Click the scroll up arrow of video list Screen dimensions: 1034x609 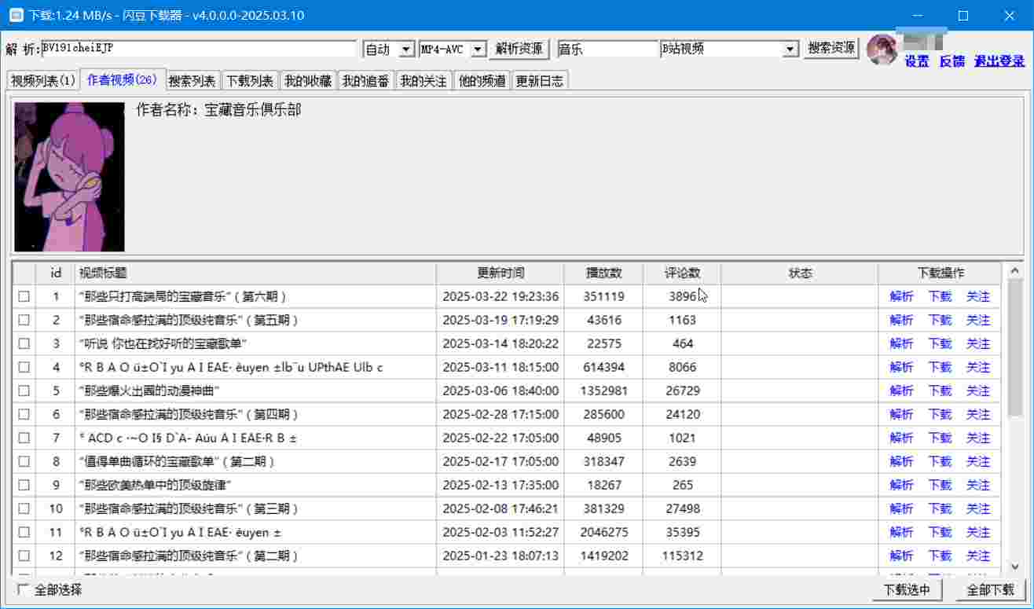1014,271
